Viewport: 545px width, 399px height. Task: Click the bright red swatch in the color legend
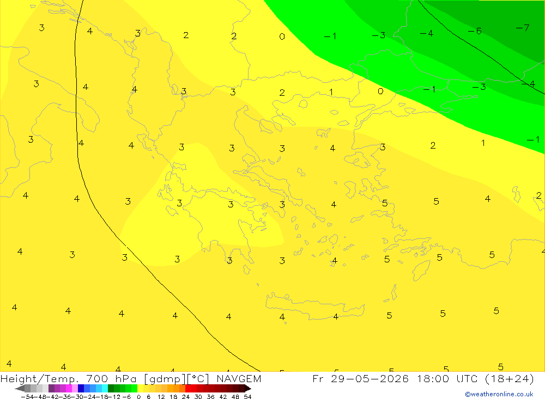point(188,389)
